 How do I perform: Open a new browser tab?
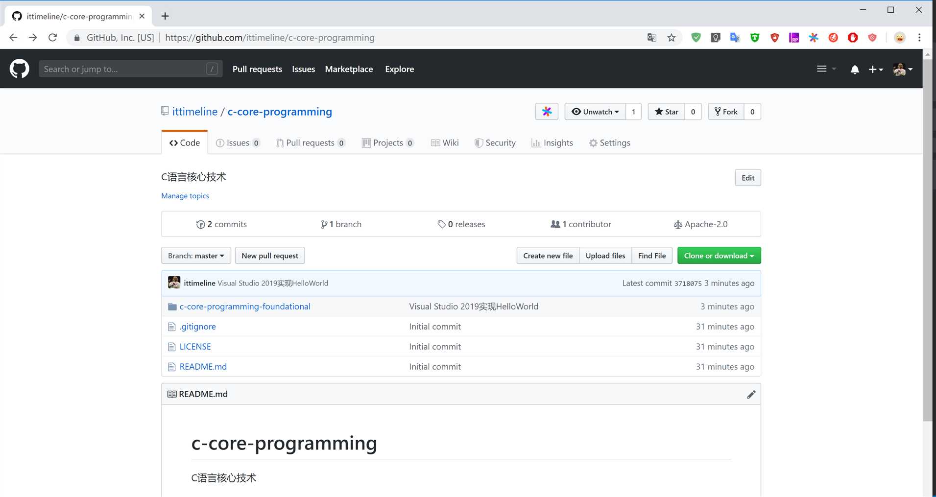(165, 16)
